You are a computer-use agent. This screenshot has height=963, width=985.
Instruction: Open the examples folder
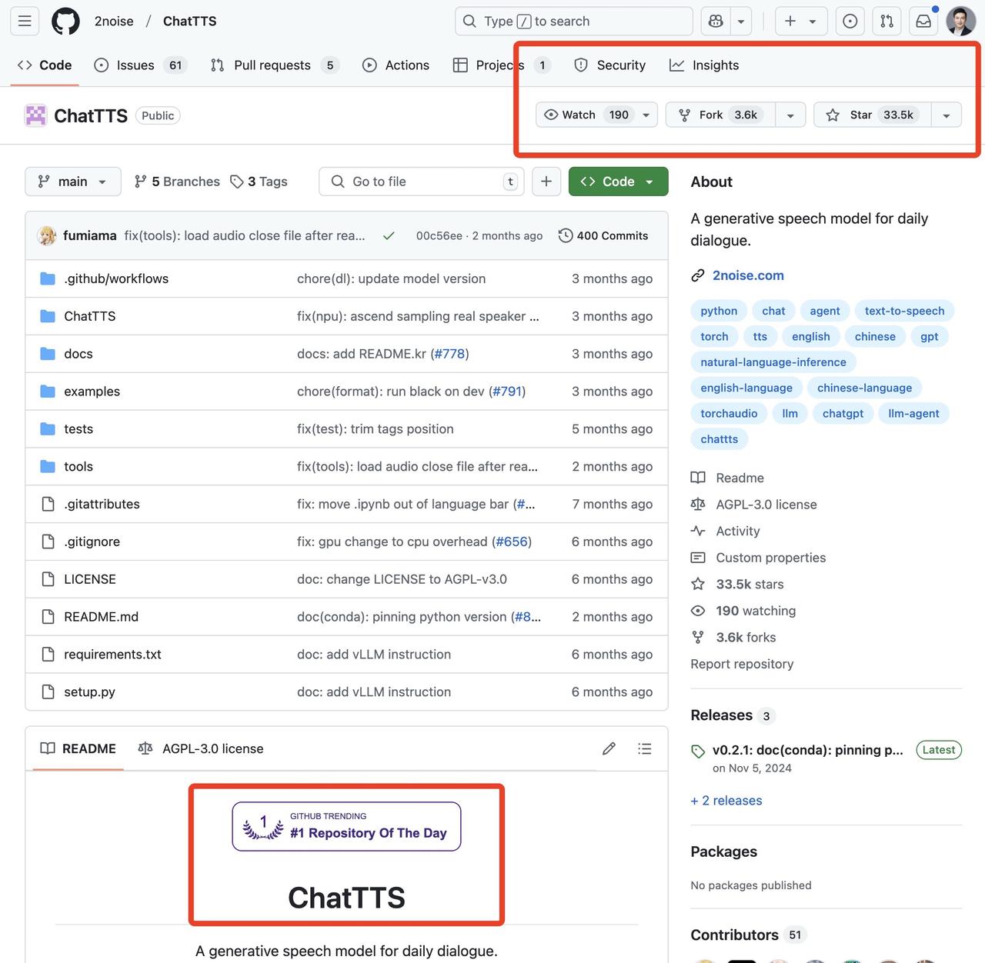[92, 392]
